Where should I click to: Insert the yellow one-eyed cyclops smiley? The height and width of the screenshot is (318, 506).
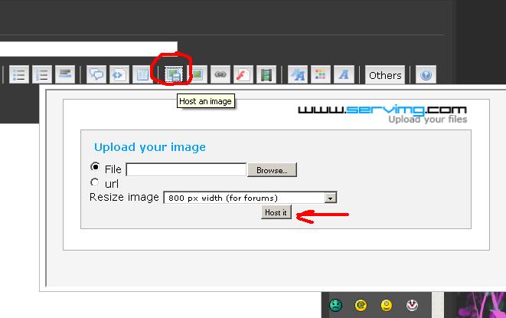tap(387, 305)
